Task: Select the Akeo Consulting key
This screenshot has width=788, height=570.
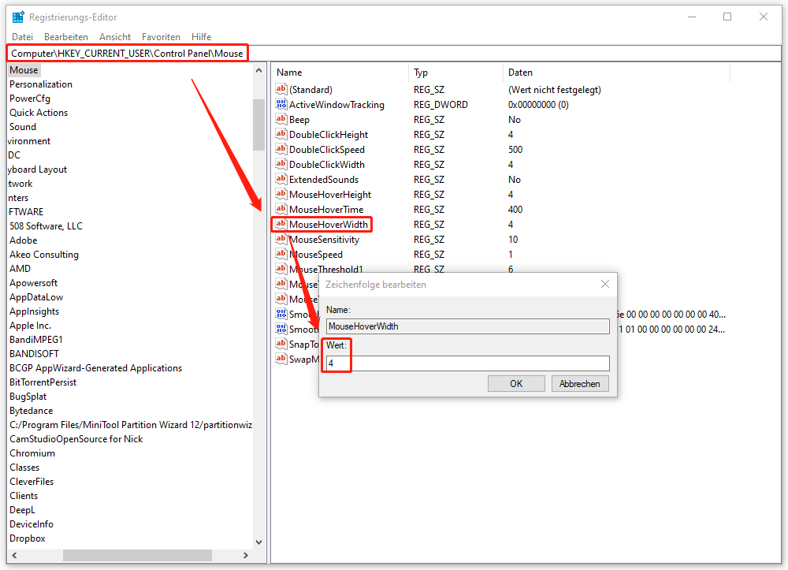Action: pos(43,255)
